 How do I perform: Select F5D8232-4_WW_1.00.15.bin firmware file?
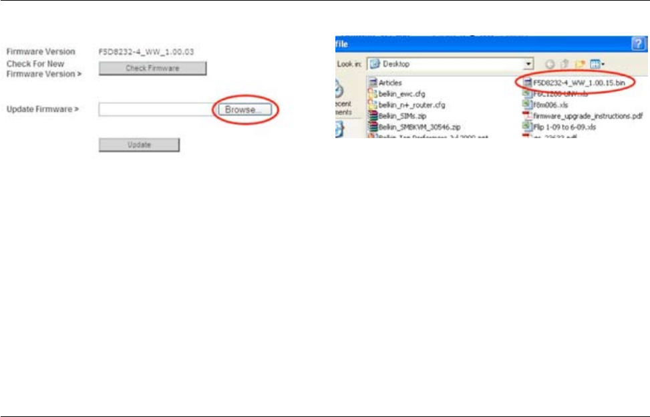click(x=574, y=83)
